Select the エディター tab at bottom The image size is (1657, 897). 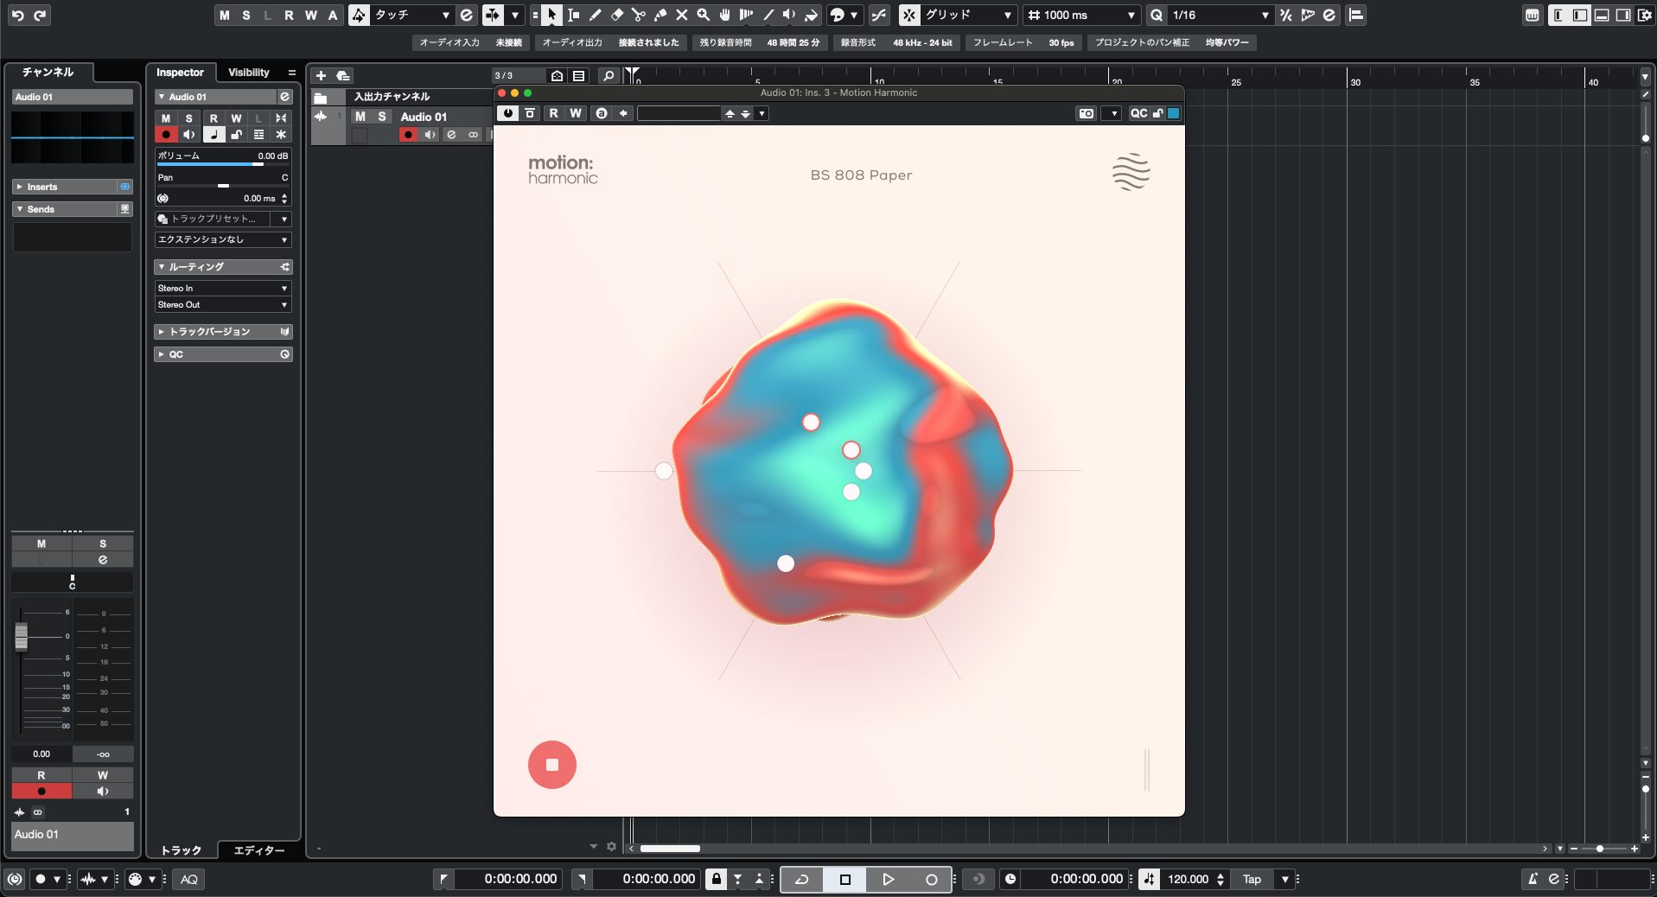[x=259, y=850]
